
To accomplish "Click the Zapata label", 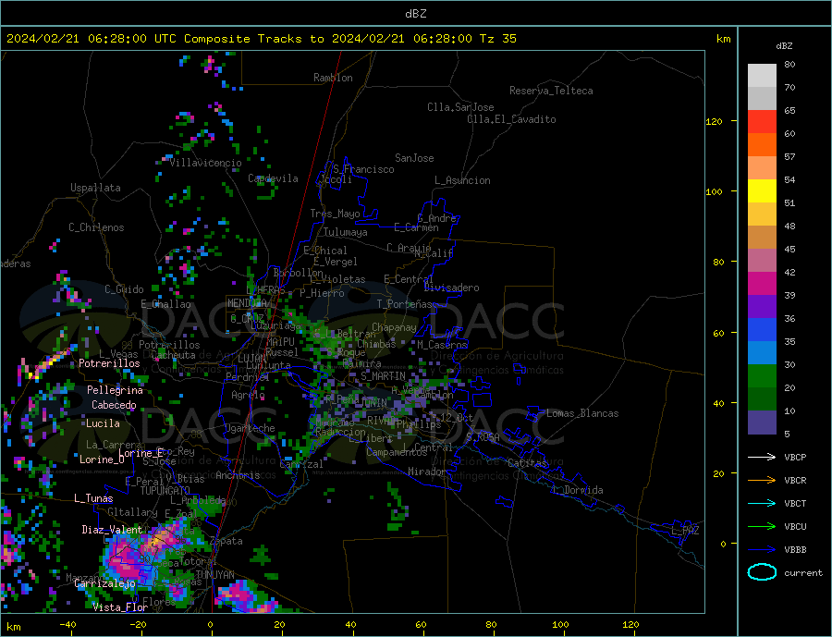I will click(x=226, y=541).
